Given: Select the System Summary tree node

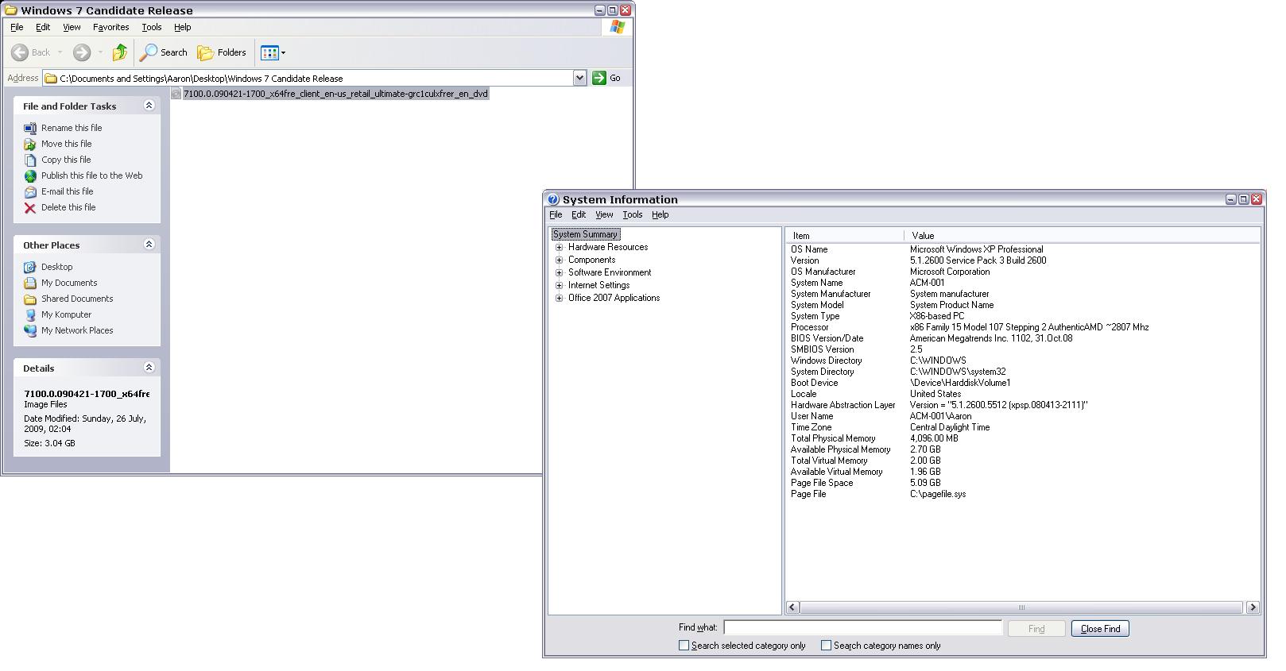Looking at the screenshot, I should [x=586, y=234].
